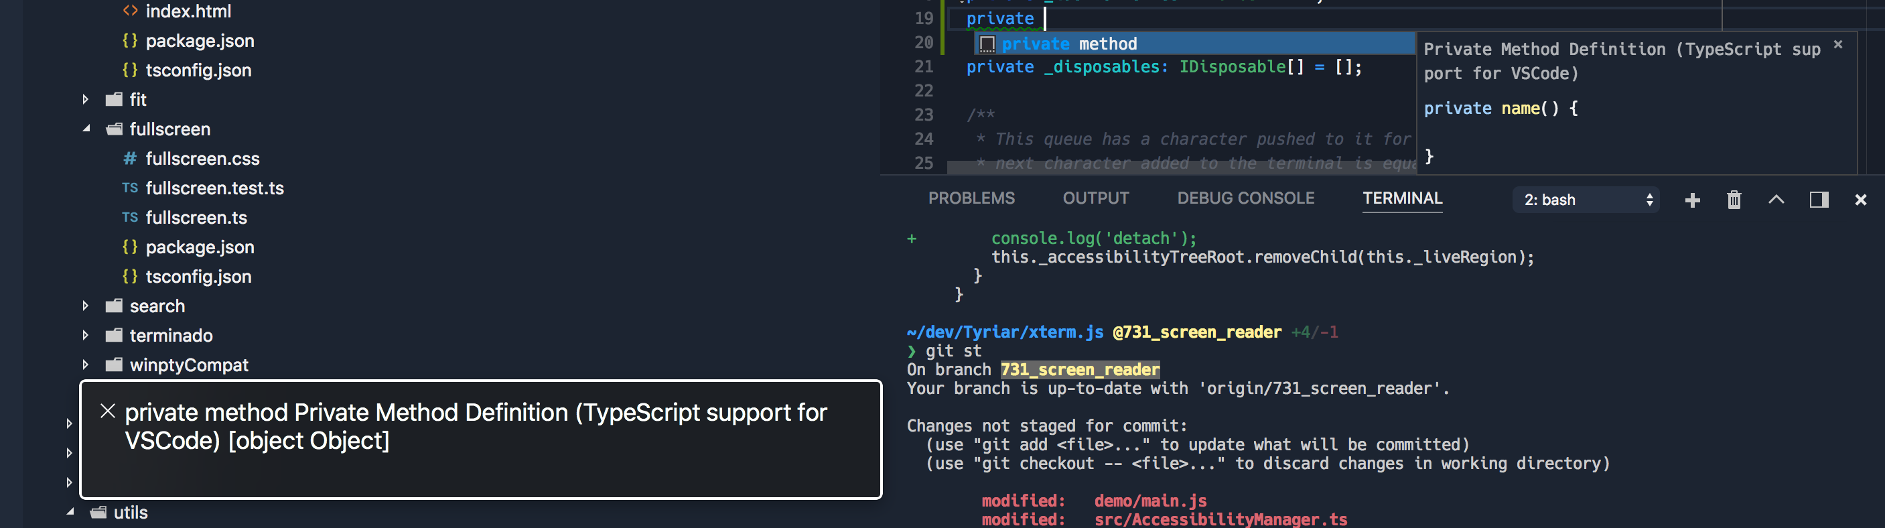The height and width of the screenshot is (528, 1885).
Task: Toggle split editor layout panel icon
Action: (x=1819, y=199)
